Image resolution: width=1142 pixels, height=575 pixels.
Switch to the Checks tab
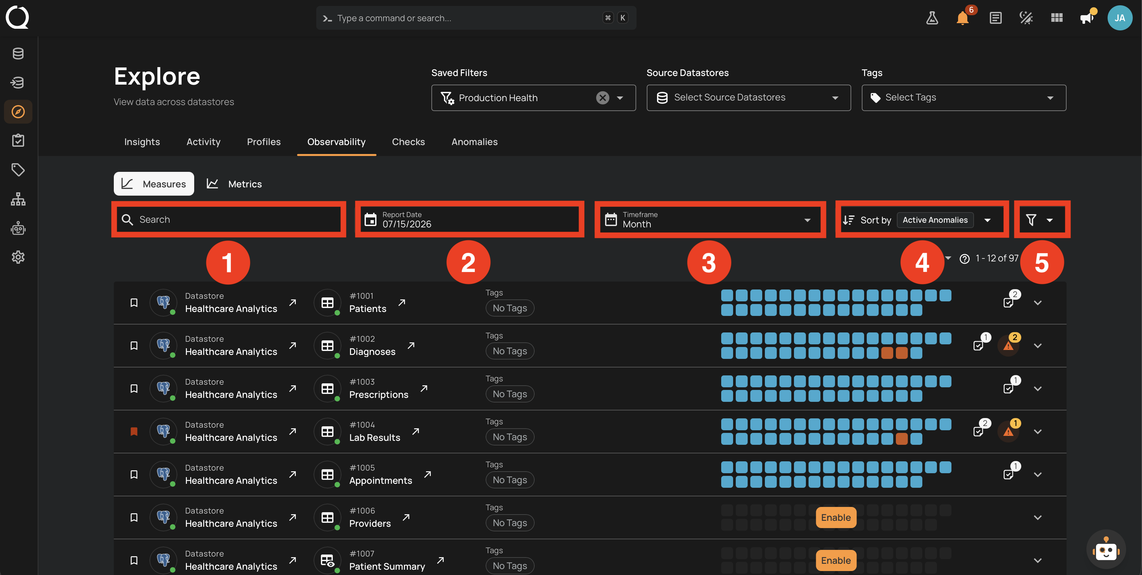point(408,142)
